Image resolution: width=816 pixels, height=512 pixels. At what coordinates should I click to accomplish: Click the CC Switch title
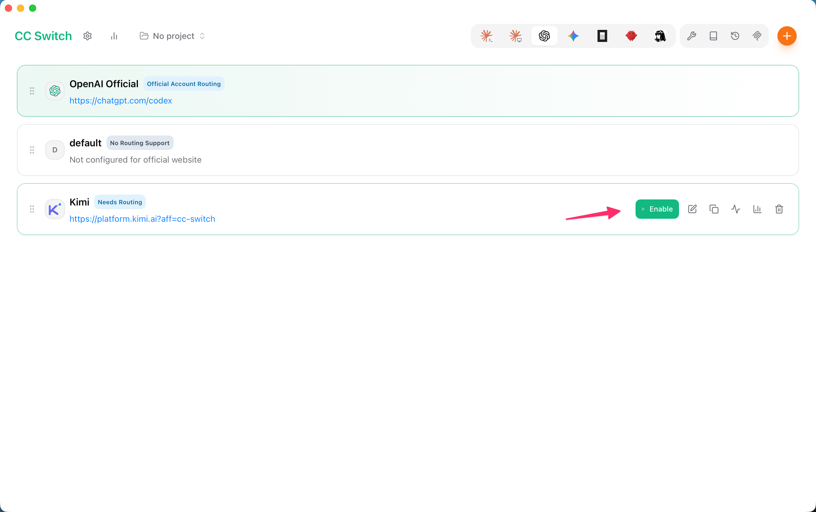coord(43,36)
